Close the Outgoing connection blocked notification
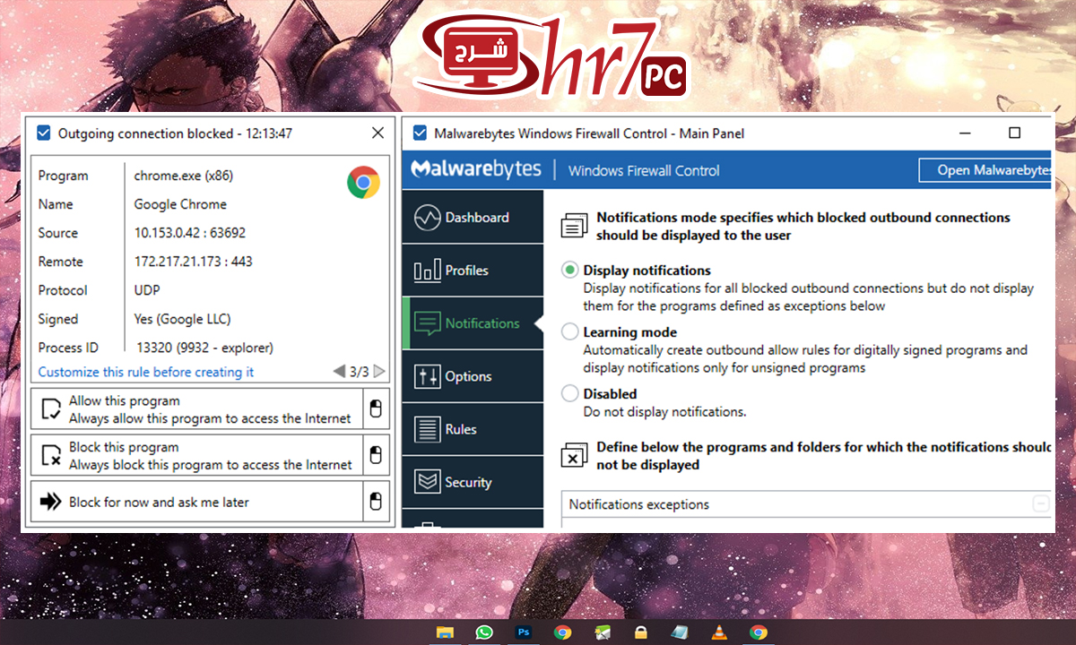Viewport: 1076px width, 645px height. [377, 133]
